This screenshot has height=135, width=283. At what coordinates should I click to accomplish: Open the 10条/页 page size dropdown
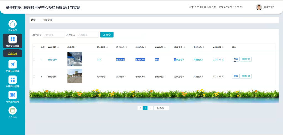(162, 108)
